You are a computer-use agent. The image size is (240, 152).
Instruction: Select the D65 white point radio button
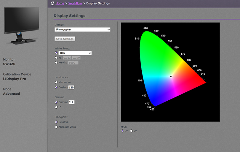click(56, 53)
